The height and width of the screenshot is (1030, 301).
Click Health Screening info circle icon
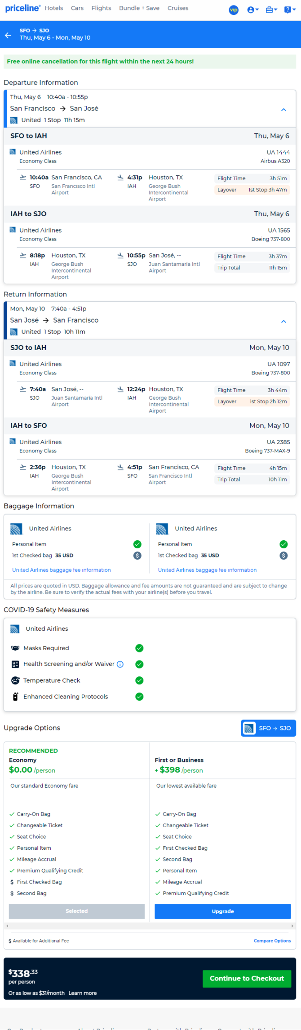tap(120, 664)
